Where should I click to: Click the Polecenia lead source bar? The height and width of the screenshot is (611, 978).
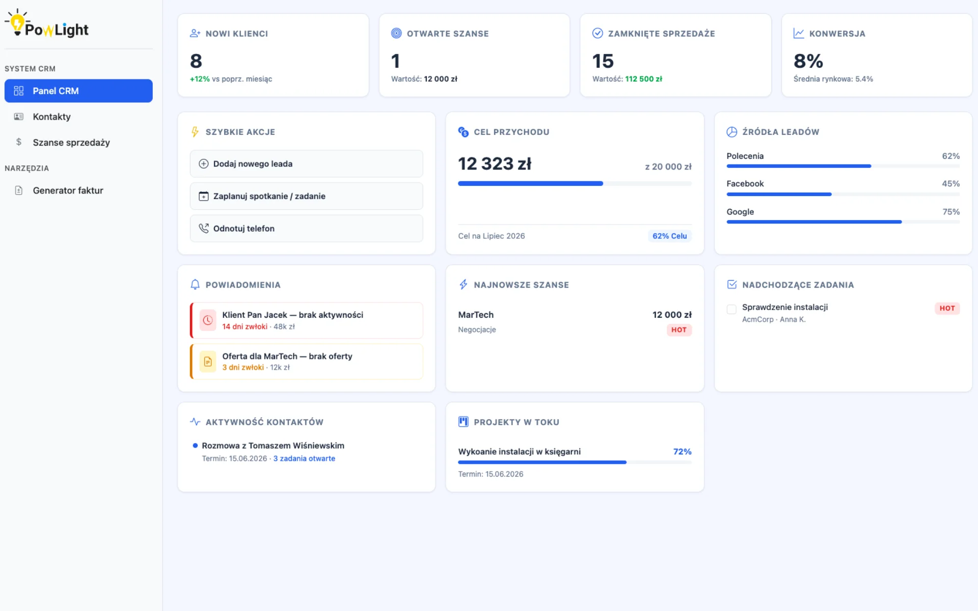click(843, 166)
